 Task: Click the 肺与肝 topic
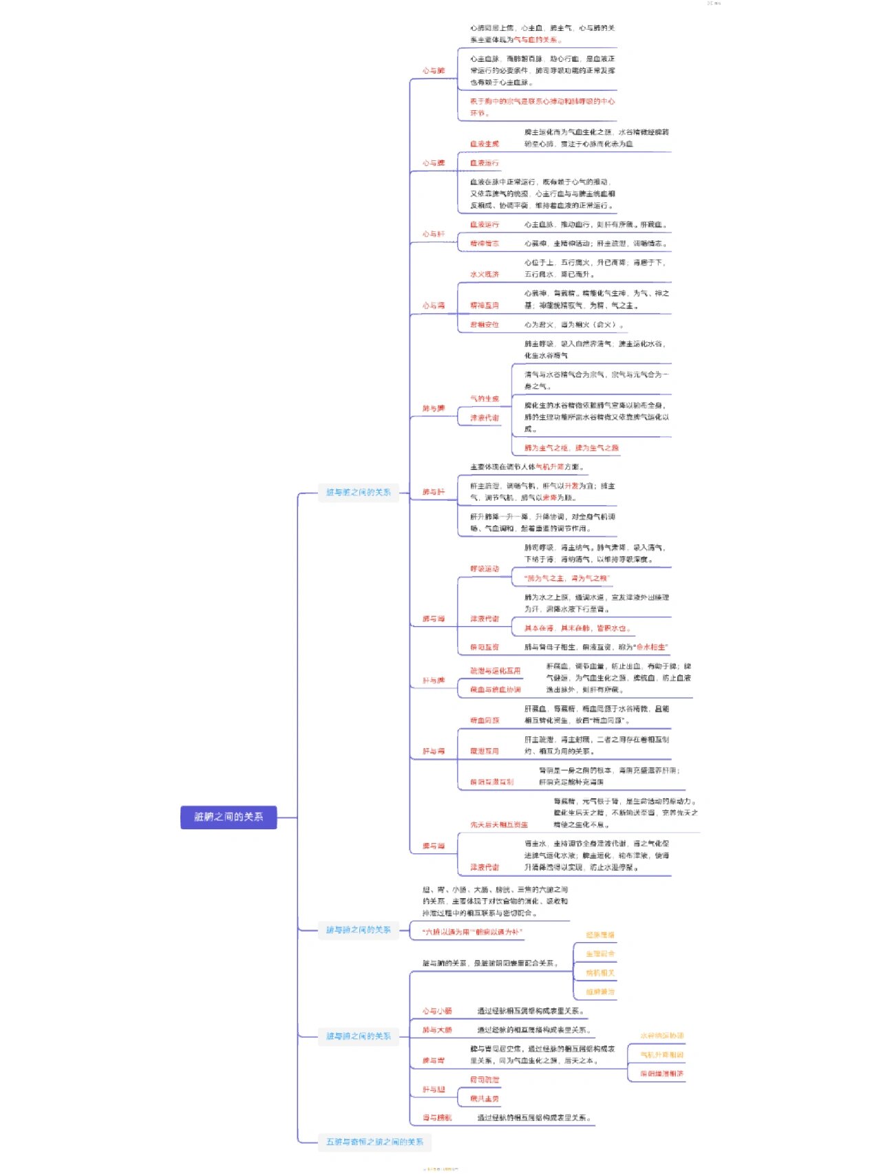[434, 492]
